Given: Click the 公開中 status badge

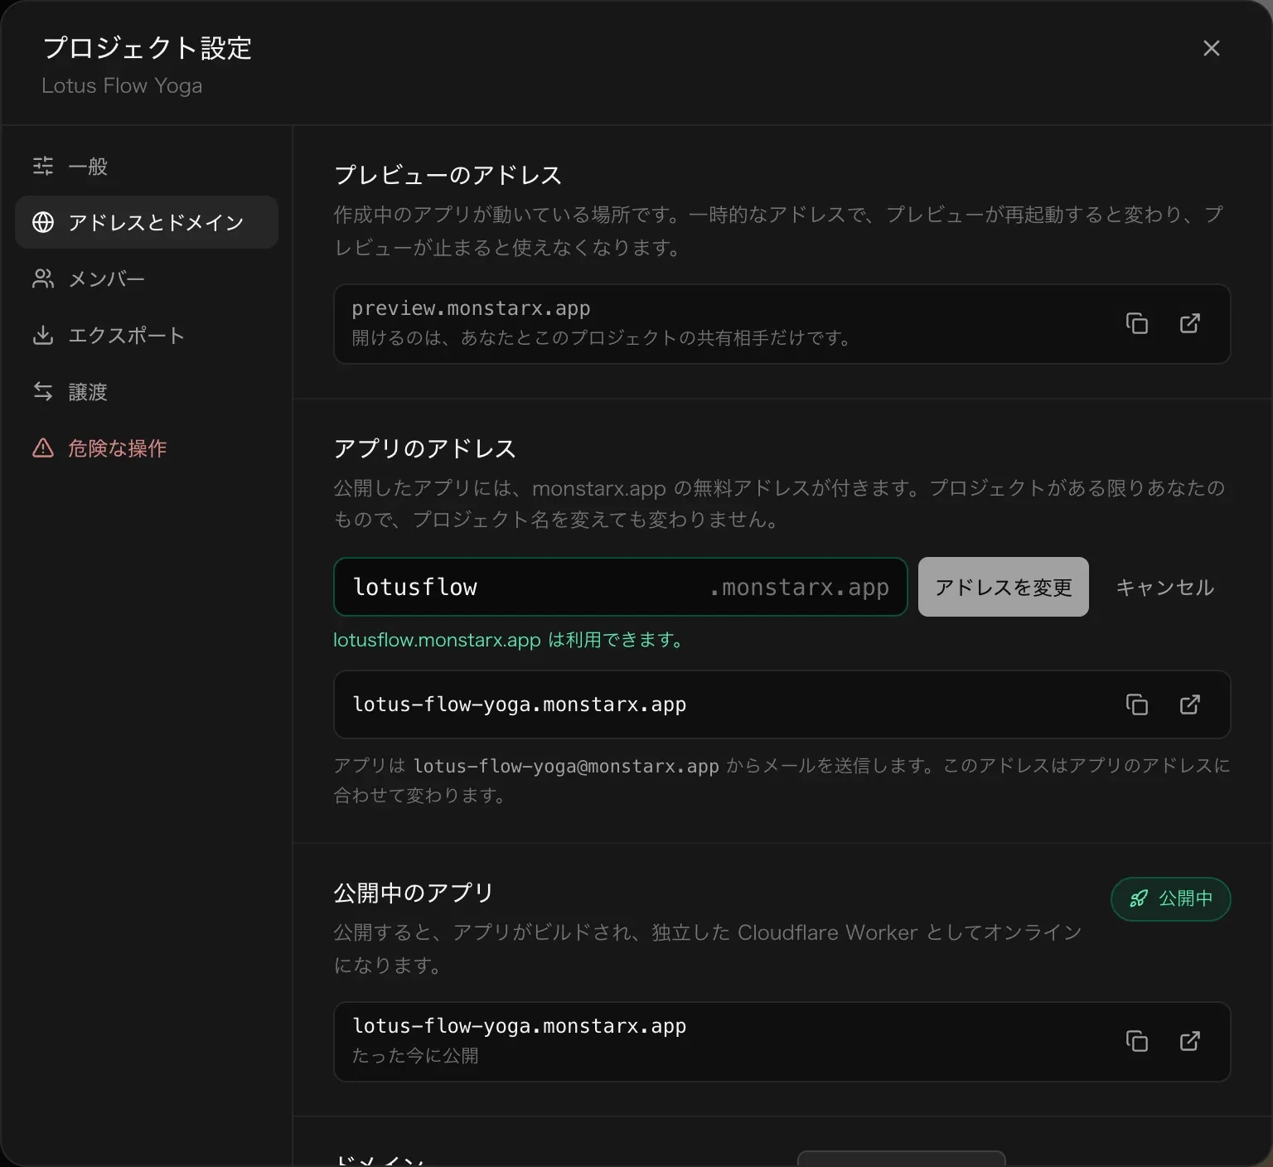Looking at the screenshot, I should (x=1170, y=898).
